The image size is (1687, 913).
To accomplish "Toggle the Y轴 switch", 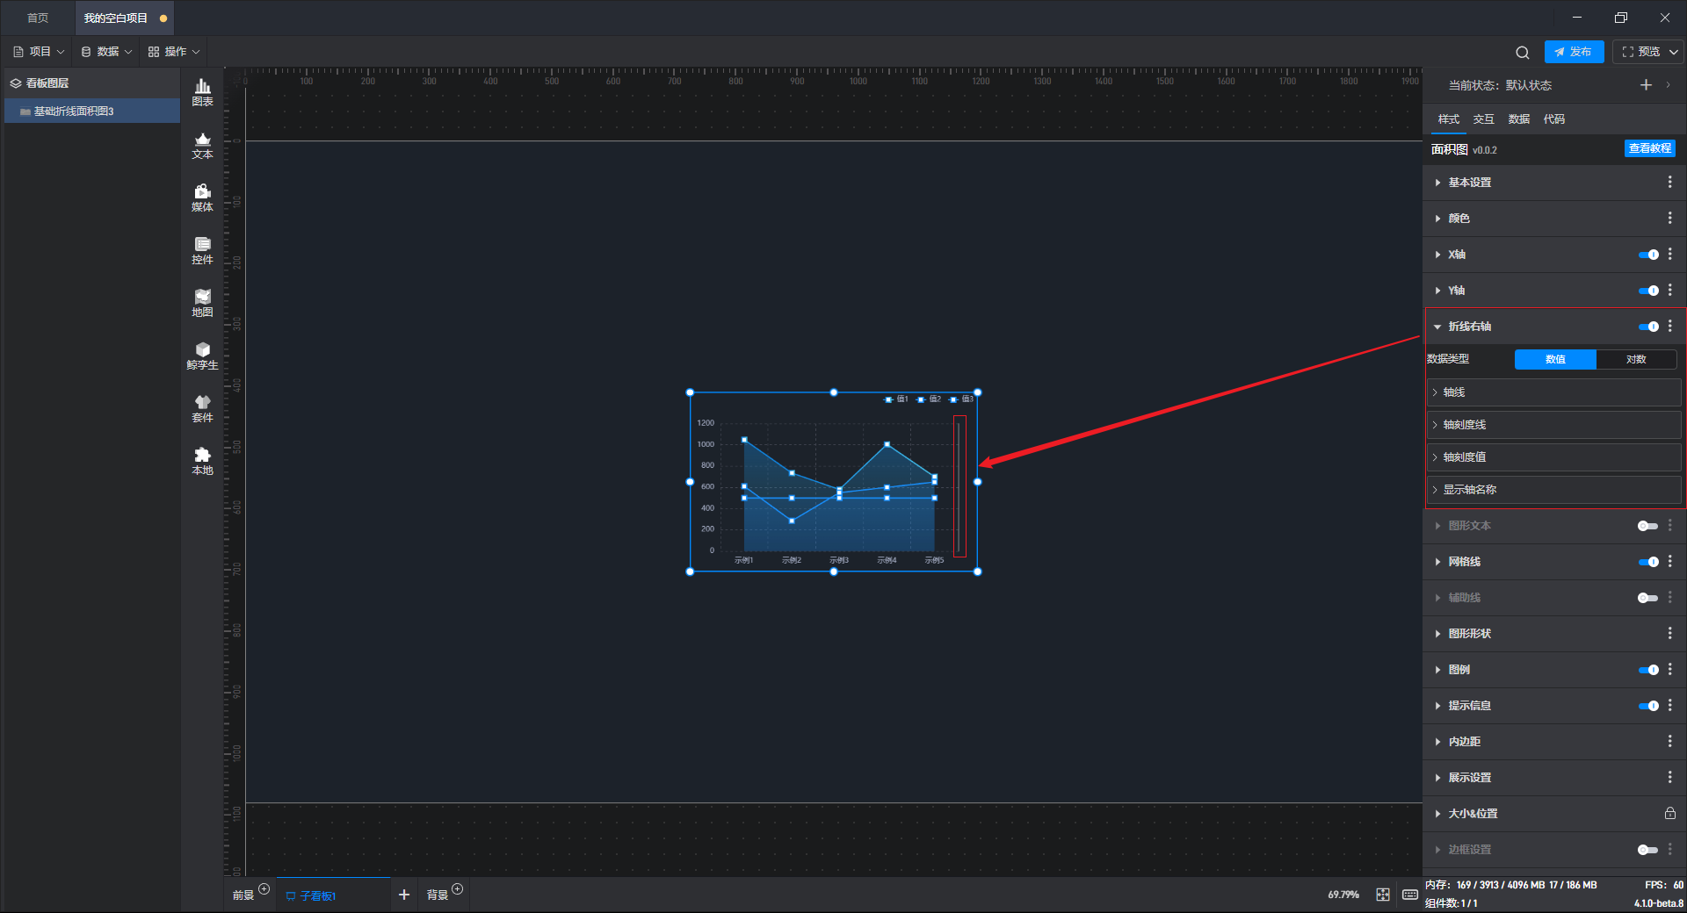I will (x=1648, y=291).
